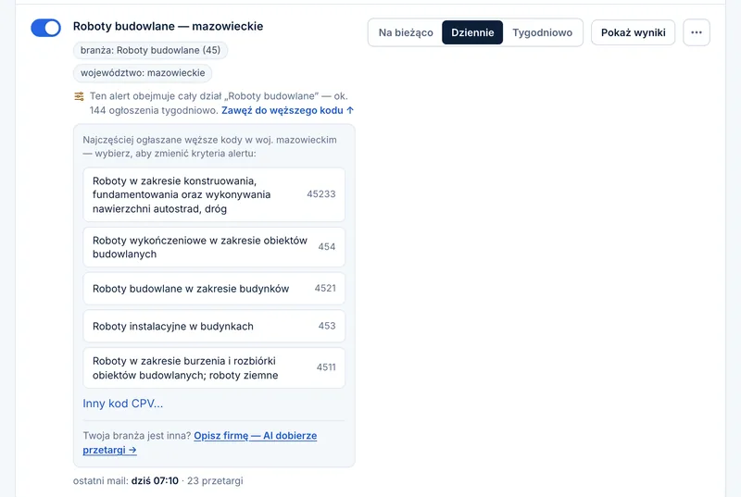Toggle off the Roboty budowlane — mazowieckie alert

[45, 28]
